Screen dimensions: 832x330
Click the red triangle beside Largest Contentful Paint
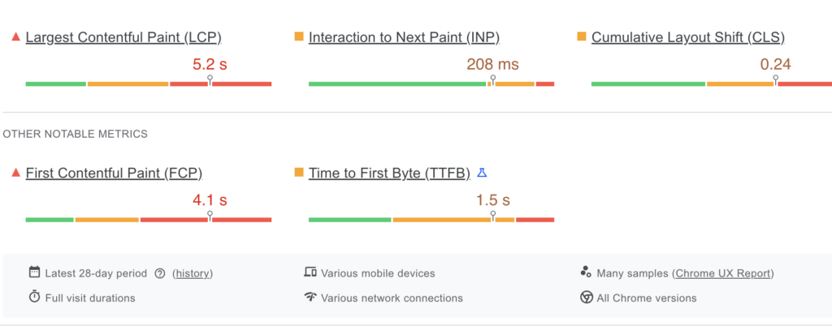pos(15,37)
